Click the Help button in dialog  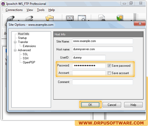pyautogui.click(x=133, y=105)
